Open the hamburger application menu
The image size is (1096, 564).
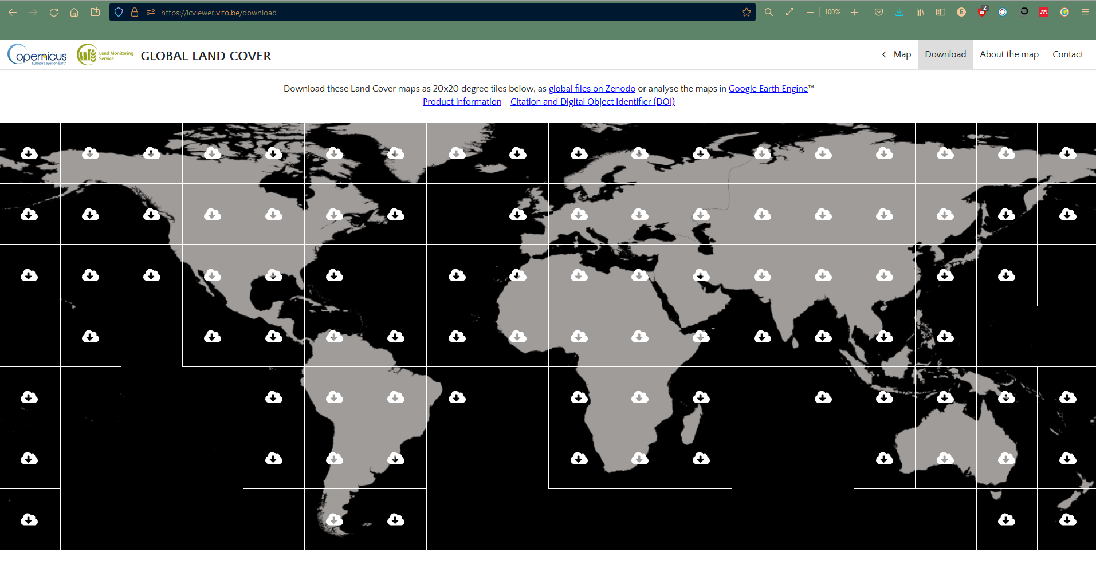(x=1085, y=12)
